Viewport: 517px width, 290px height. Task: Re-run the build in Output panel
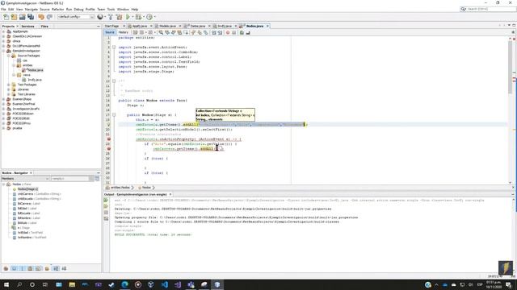tap(106, 200)
